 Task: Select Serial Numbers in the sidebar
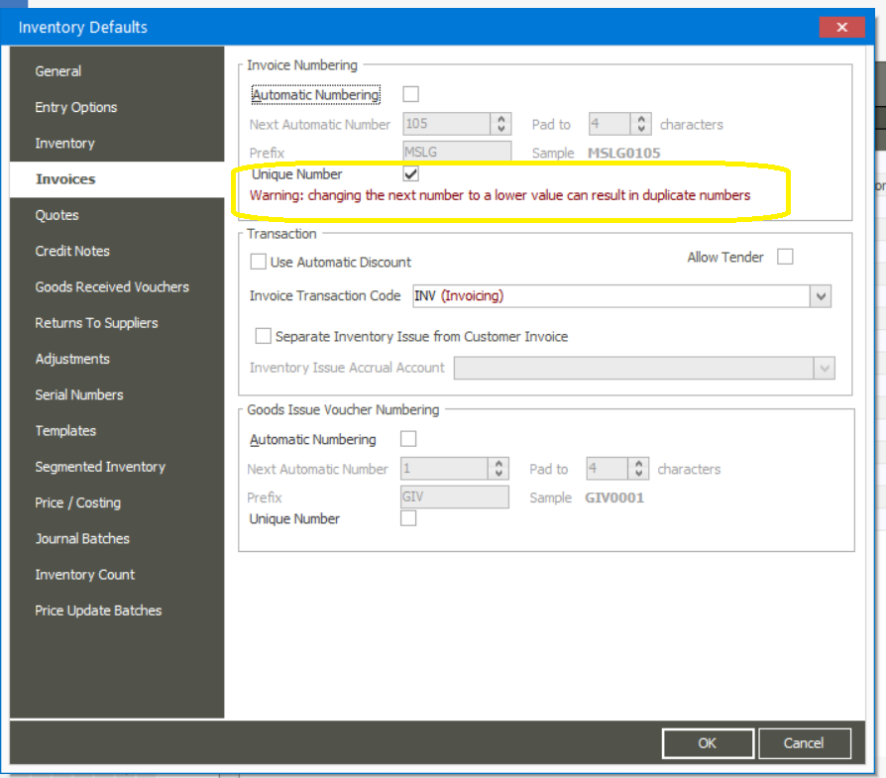tap(79, 394)
